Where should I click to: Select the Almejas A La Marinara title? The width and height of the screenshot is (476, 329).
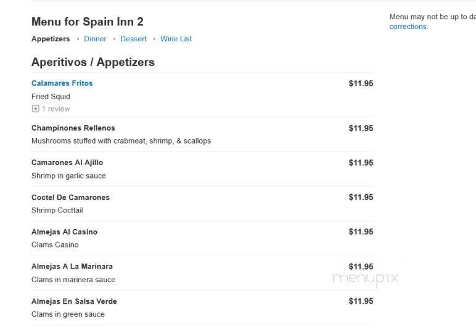72,266
